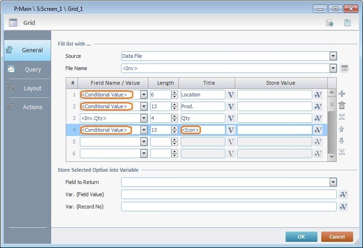Expand the Field to Return dropdown
Image resolution: width=363 pixels, height=248 pixels.
coord(333,182)
